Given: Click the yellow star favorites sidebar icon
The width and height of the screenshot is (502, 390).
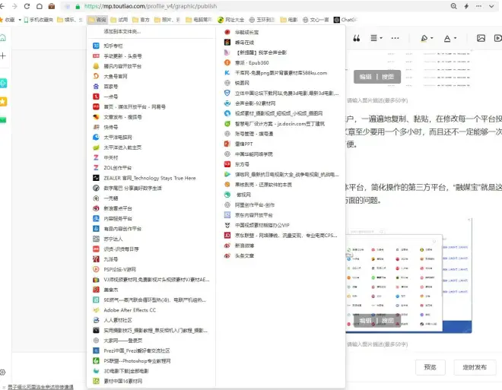Looking at the screenshot, I should 4,100.
